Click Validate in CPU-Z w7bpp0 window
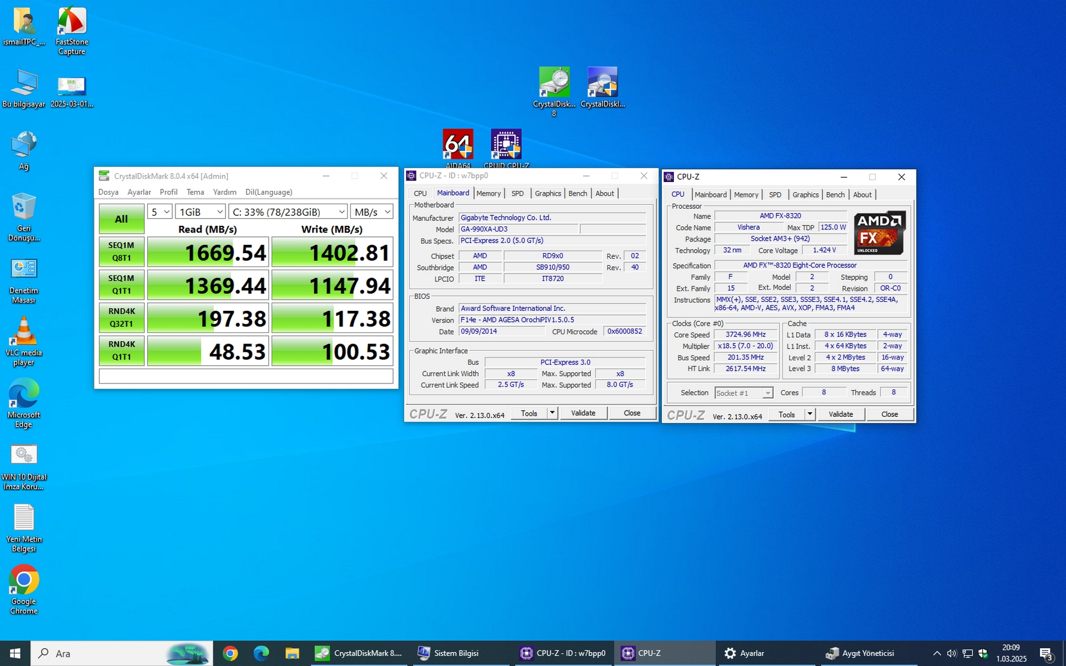This screenshot has height=666, width=1066. (583, 413)
